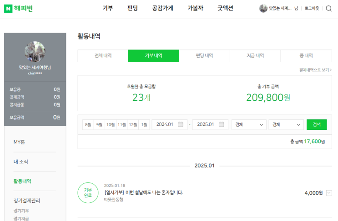Click profile avatar in top header
Viewport: 338px width, 221px height.
[x=263, y=9]
